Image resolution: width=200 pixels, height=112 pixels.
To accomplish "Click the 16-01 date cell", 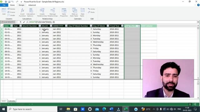I will tap(8, 77).
